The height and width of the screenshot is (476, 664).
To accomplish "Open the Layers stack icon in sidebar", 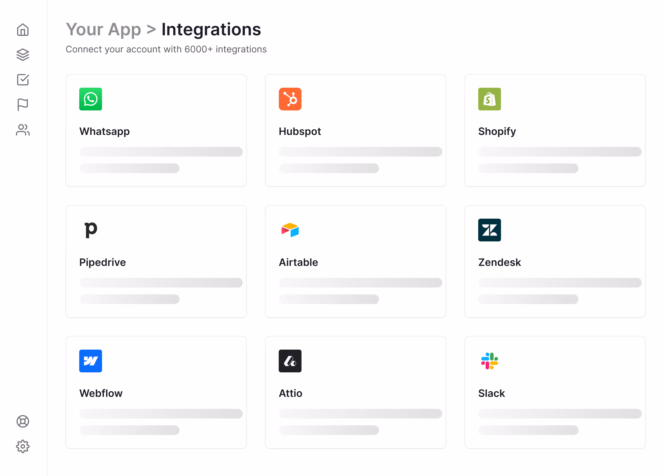I will (23, 55).
